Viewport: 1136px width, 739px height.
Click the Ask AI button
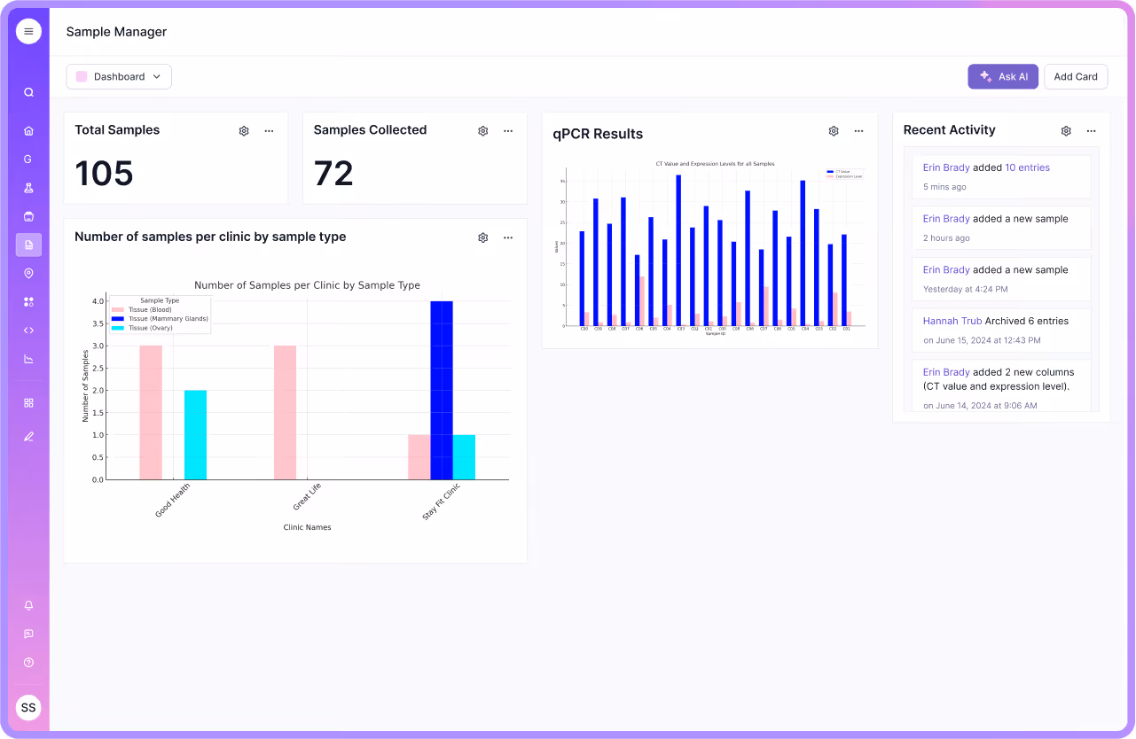pyautogui.click(x=1003, y=76)
